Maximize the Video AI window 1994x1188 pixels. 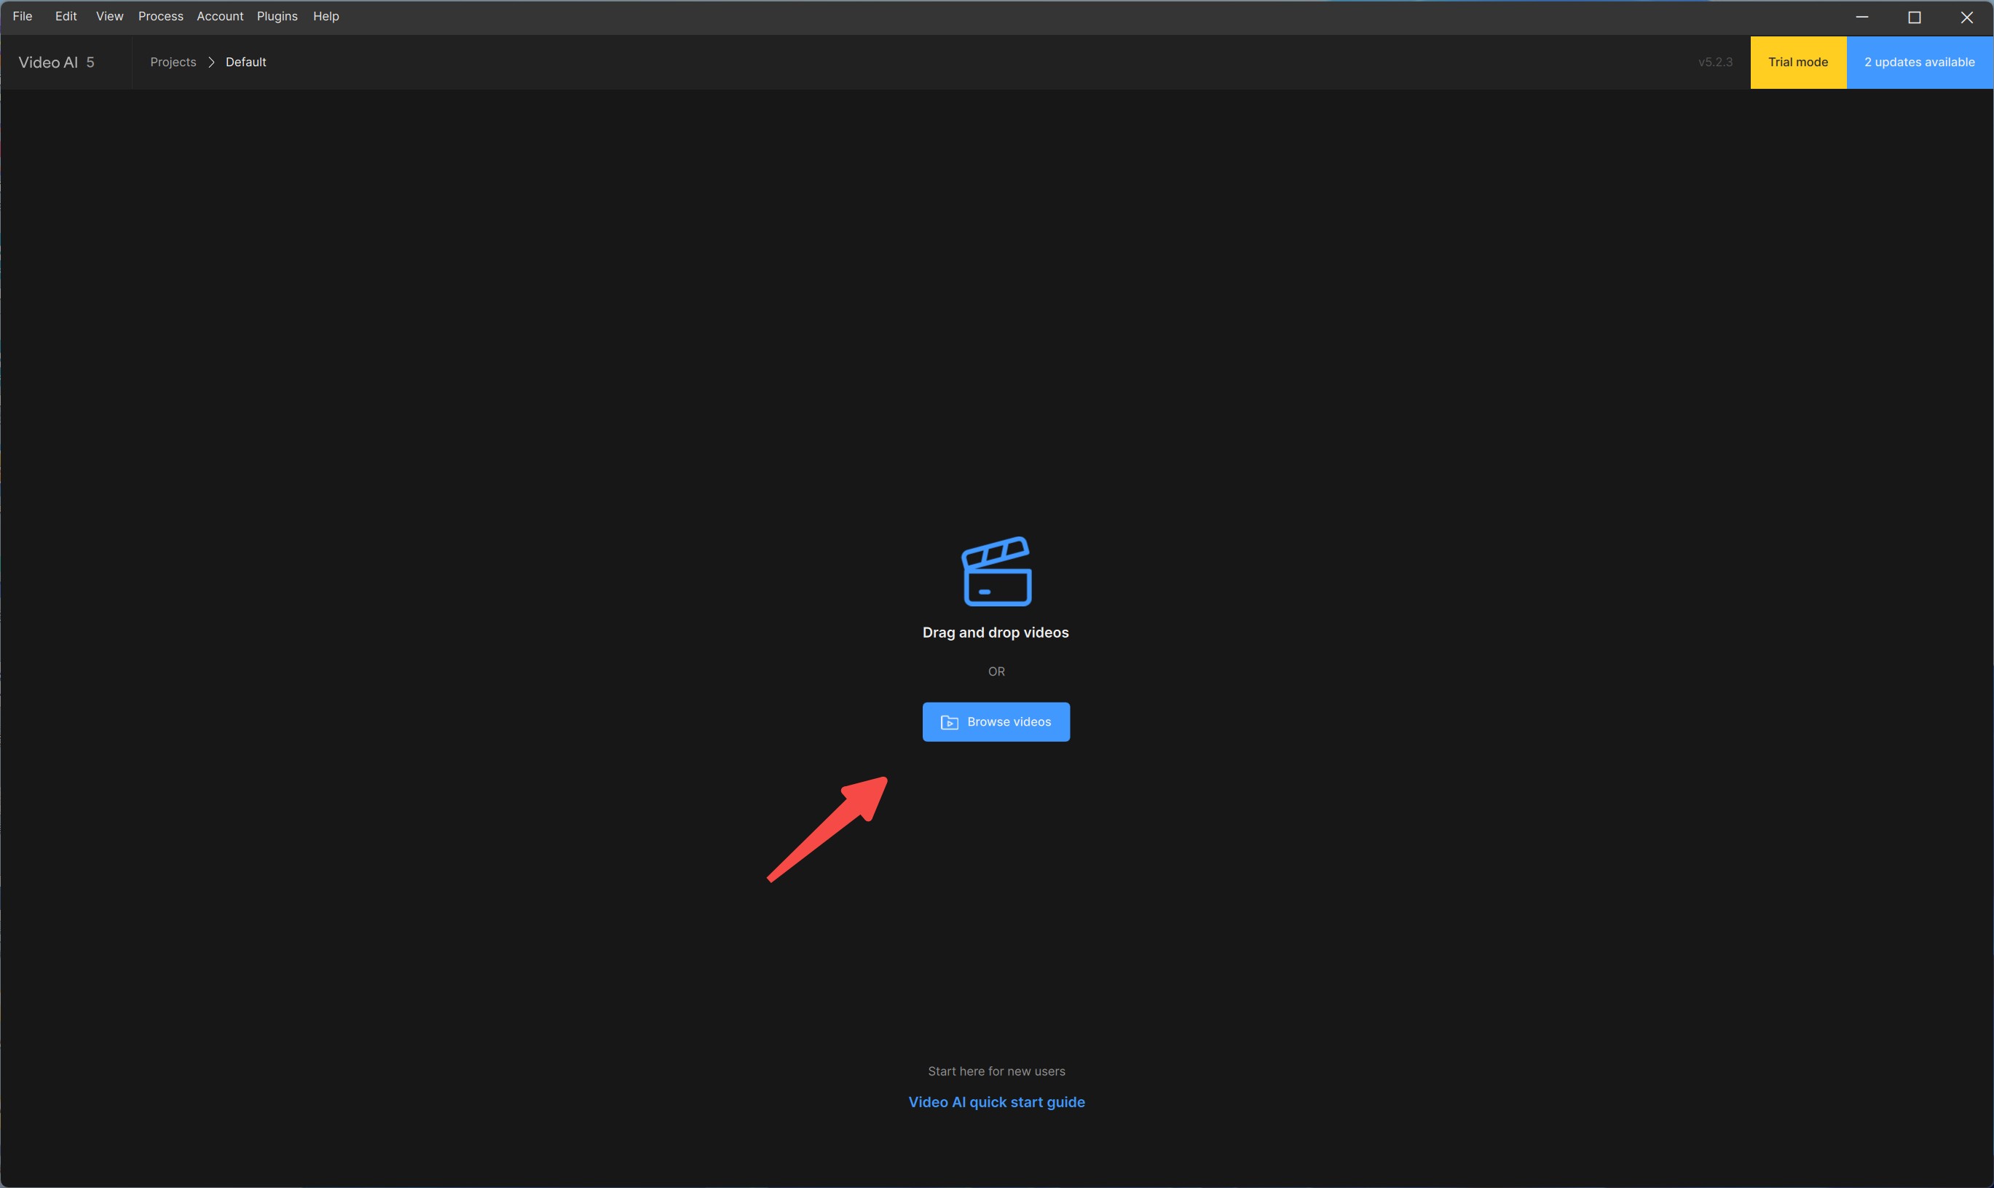(x=1914, y=17)
